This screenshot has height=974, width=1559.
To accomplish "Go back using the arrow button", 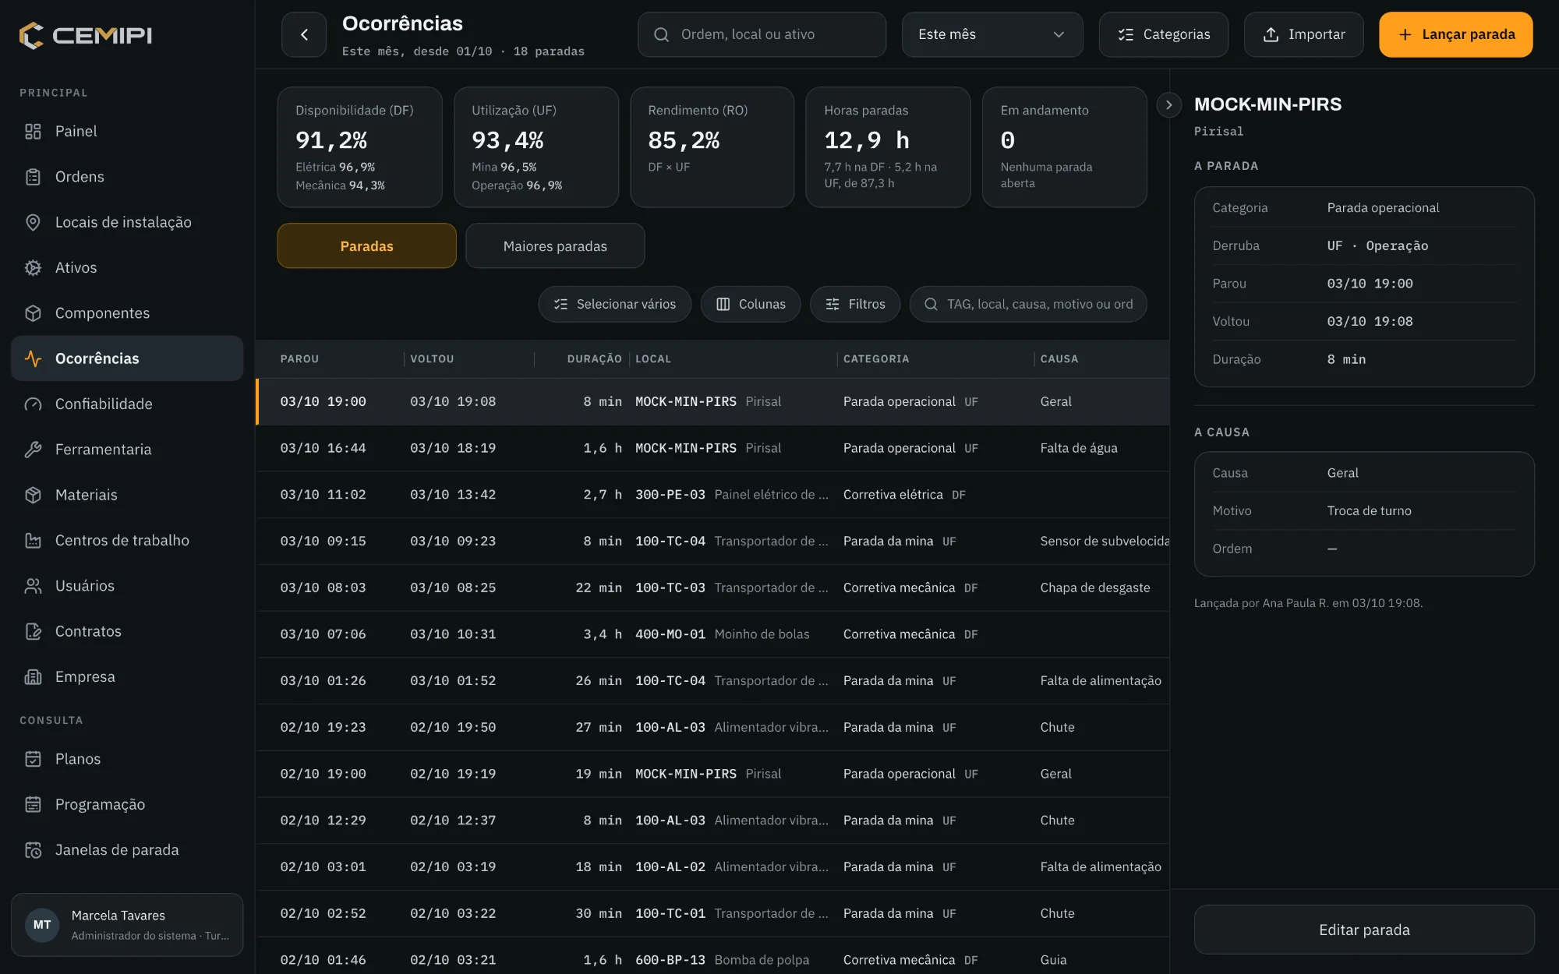I will [304, 34].
